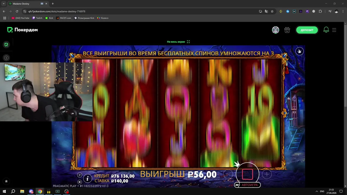This screenshot has height=195, width=347.
Task: Open the Shazam extension icon
Action: click(288, 11)
